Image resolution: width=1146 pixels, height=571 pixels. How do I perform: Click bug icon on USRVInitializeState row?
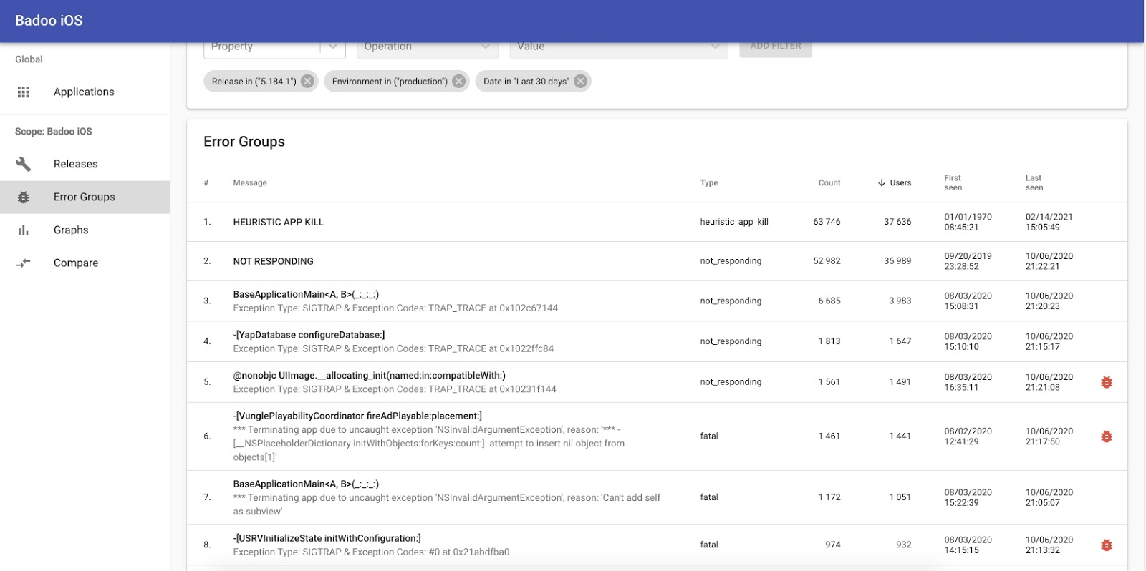pyautogui.click(x=1107, y=545)
